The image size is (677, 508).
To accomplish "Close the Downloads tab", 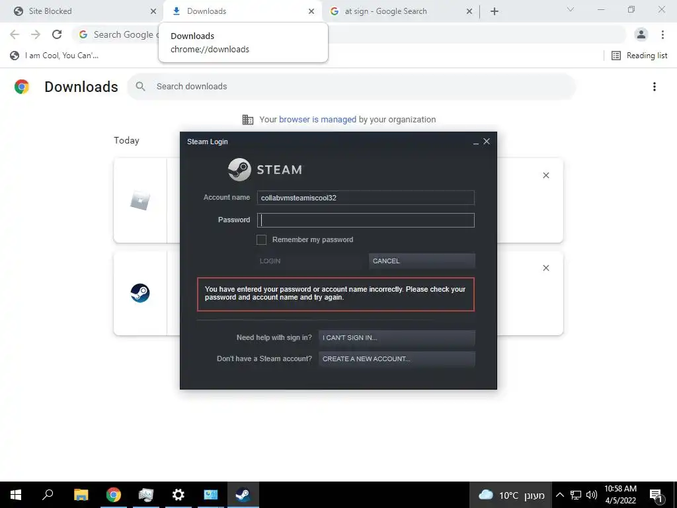I will (x=311, y=11).
